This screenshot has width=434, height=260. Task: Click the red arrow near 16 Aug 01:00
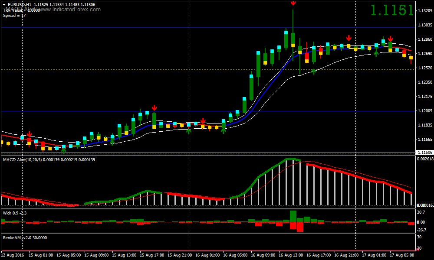coord(203,120)
